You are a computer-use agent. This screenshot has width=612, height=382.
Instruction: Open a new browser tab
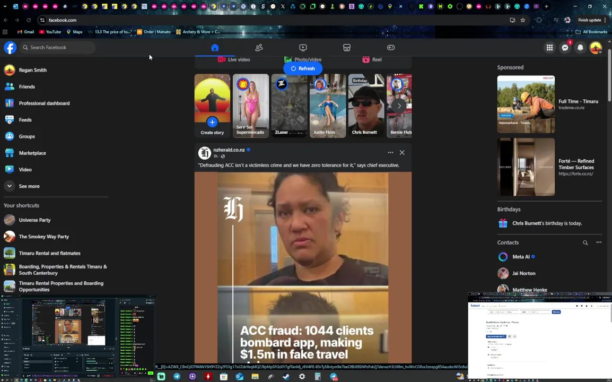[546, 7]
